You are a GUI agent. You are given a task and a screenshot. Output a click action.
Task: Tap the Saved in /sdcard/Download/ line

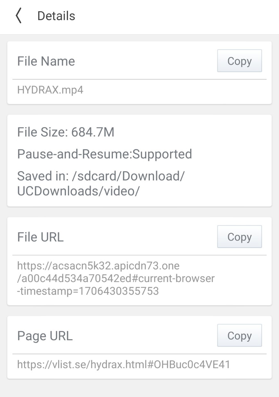point(101,176)
